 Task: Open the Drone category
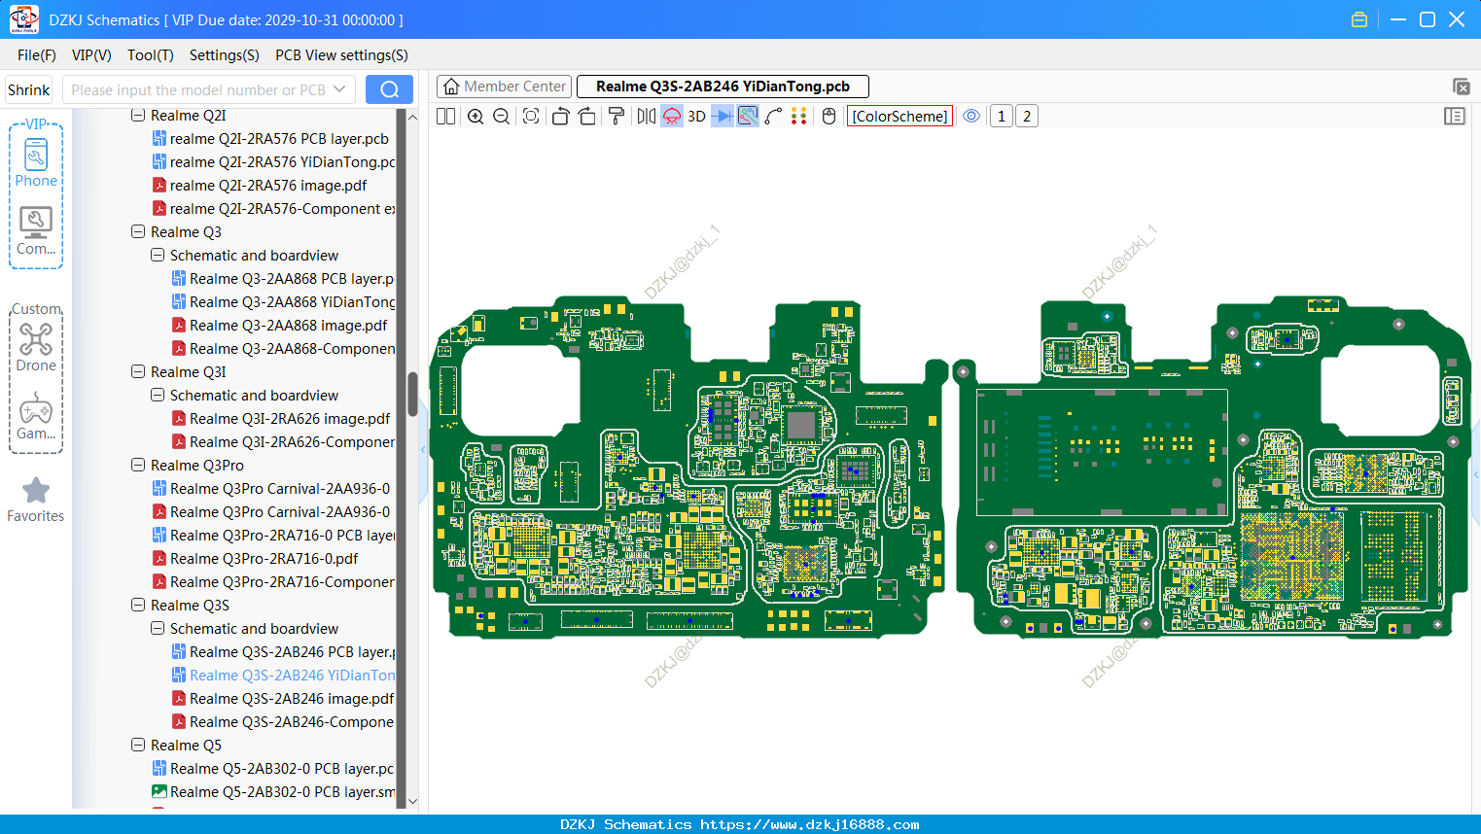(36, 347)
